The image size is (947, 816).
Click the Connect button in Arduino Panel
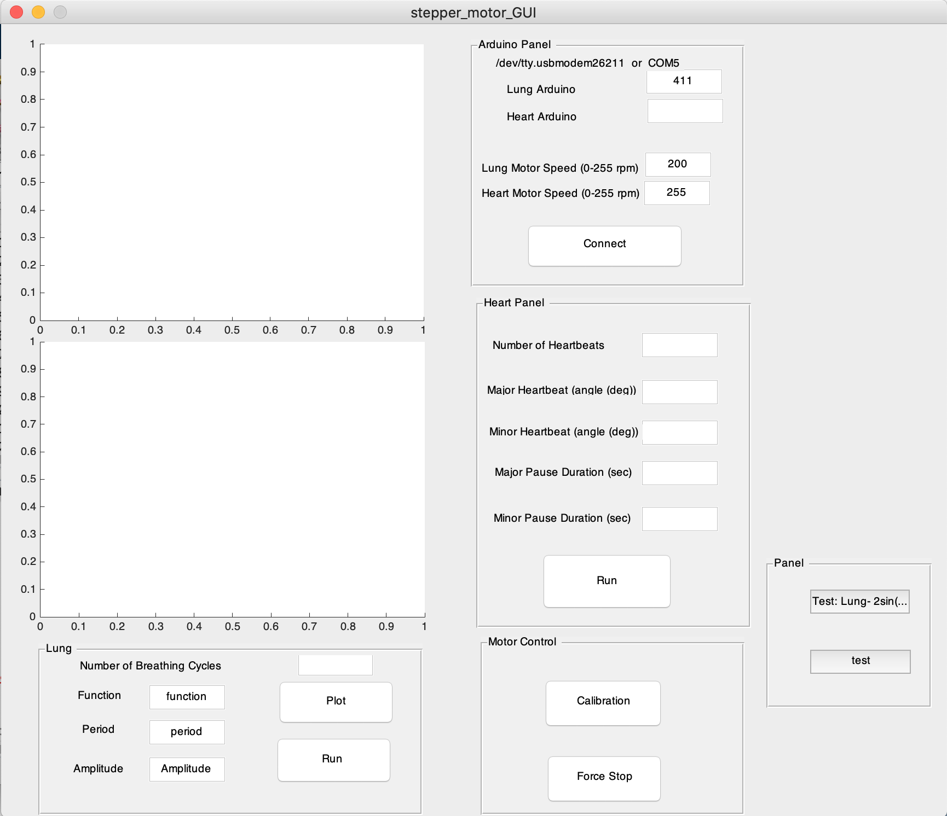pyautogui.click(x=604, y=246)
